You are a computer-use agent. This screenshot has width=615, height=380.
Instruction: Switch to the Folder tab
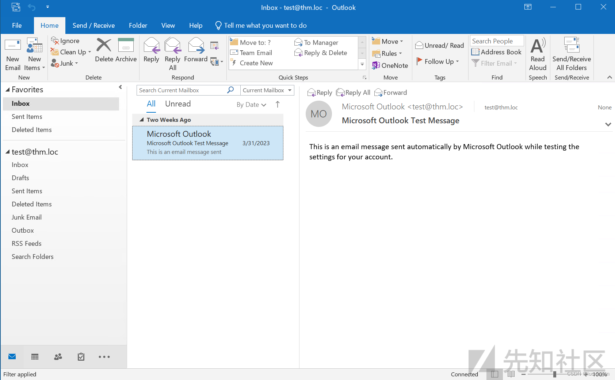click(138, 26)
